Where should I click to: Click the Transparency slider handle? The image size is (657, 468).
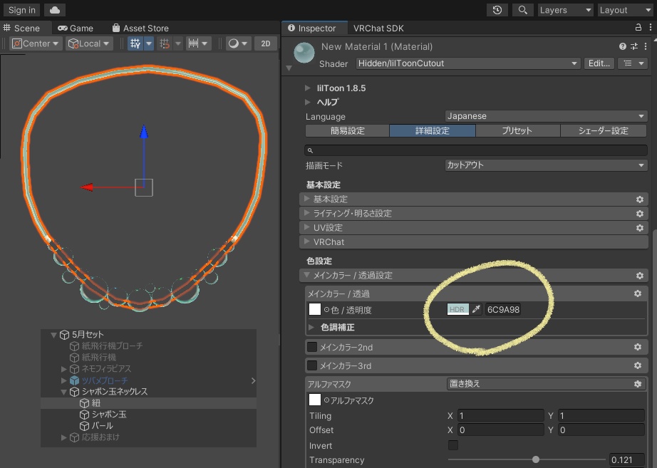(535, 459)
